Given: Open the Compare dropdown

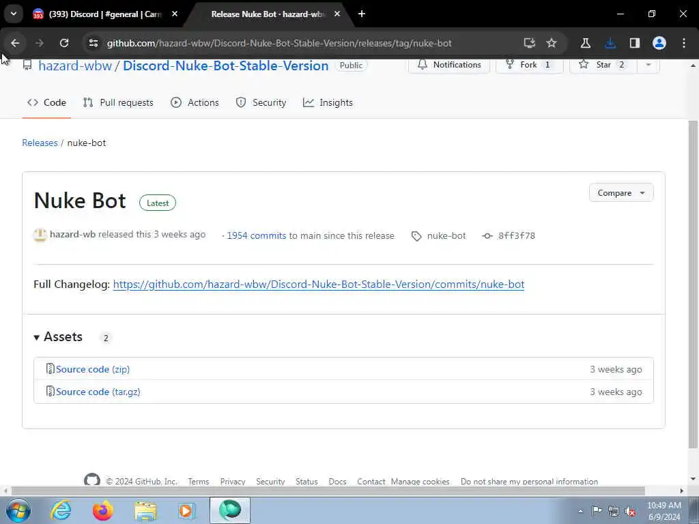Looking at the screenshot, I should pyautogui.click(x=621, y=193).
